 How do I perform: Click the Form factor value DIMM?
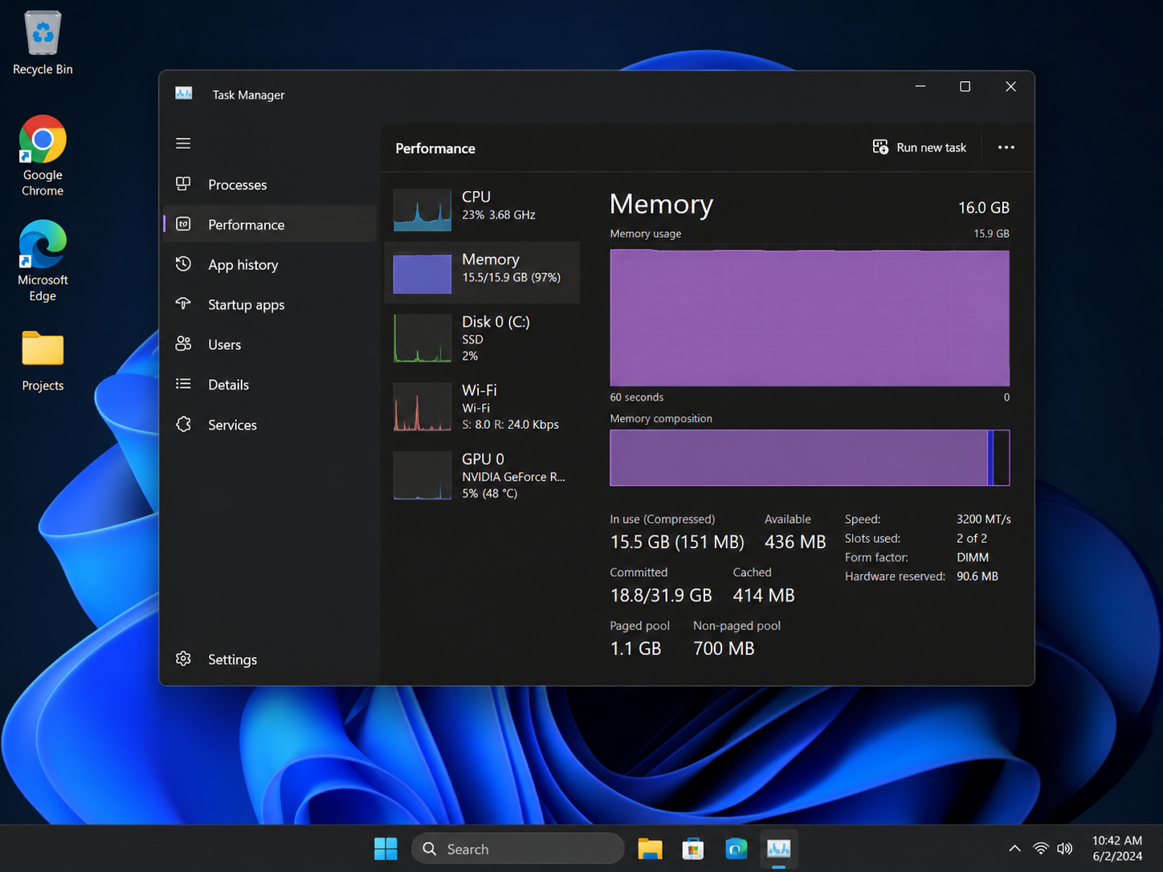[x=973, y=557]
